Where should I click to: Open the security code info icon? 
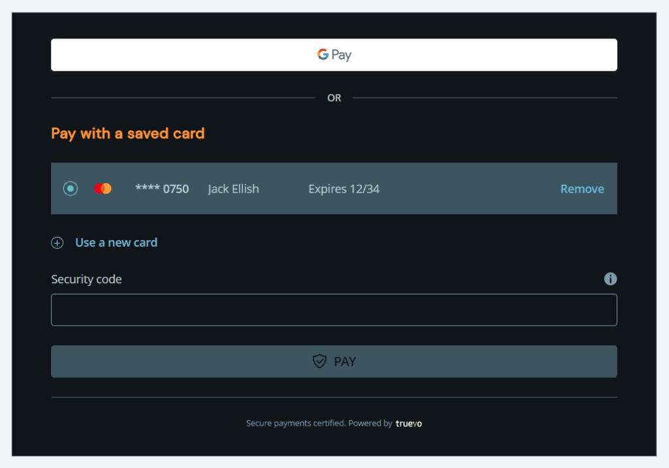(x=611, y=279)
